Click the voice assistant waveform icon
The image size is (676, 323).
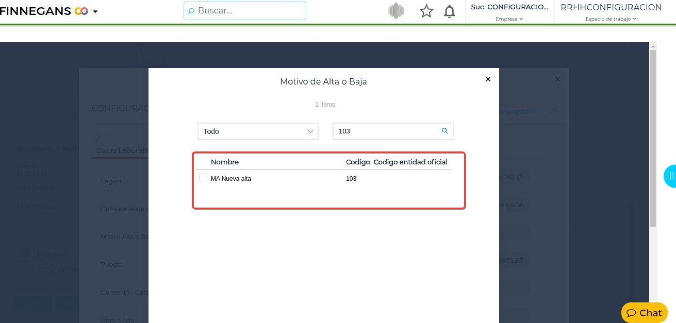click(x=396, y=11)
